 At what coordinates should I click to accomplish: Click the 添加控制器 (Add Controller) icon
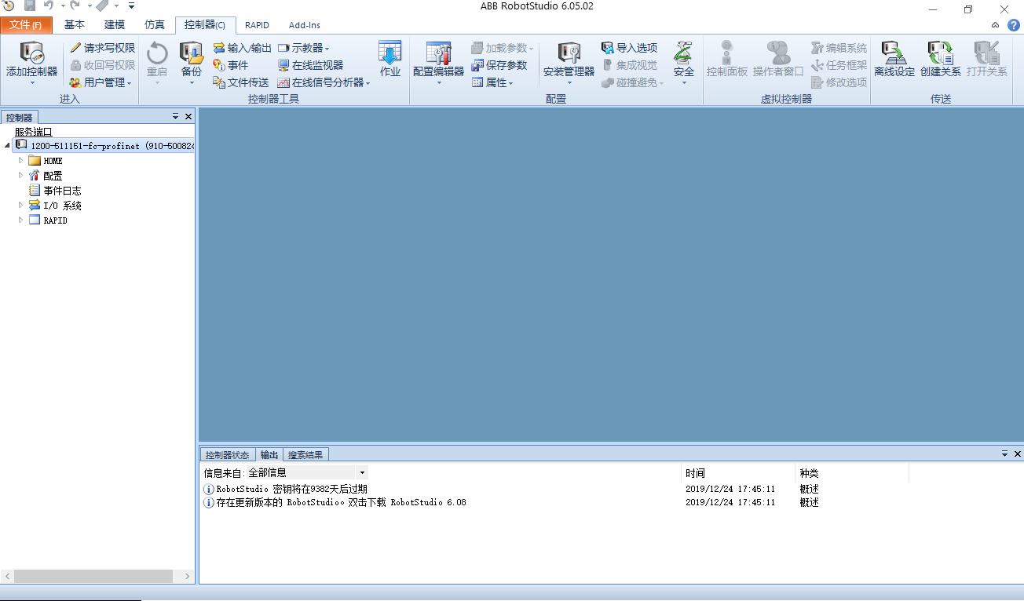tap(31, 61)
